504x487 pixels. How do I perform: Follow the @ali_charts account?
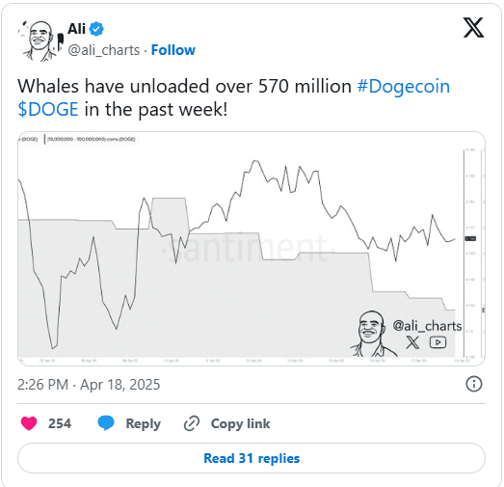pyautogui.click(x=172, y=50)
